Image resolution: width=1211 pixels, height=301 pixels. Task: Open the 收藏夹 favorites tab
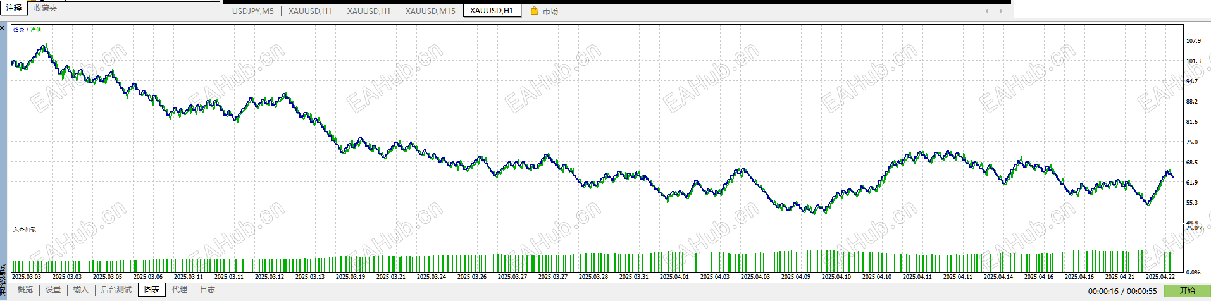pyautogui.click(x=46, y=8)
